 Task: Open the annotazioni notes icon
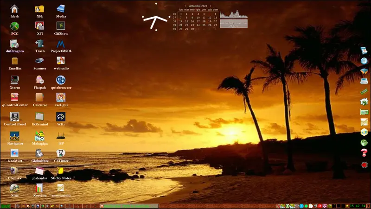[61, 188]
